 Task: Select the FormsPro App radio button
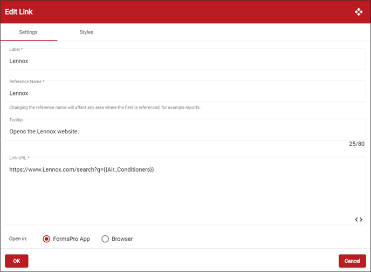click(46, 239)
